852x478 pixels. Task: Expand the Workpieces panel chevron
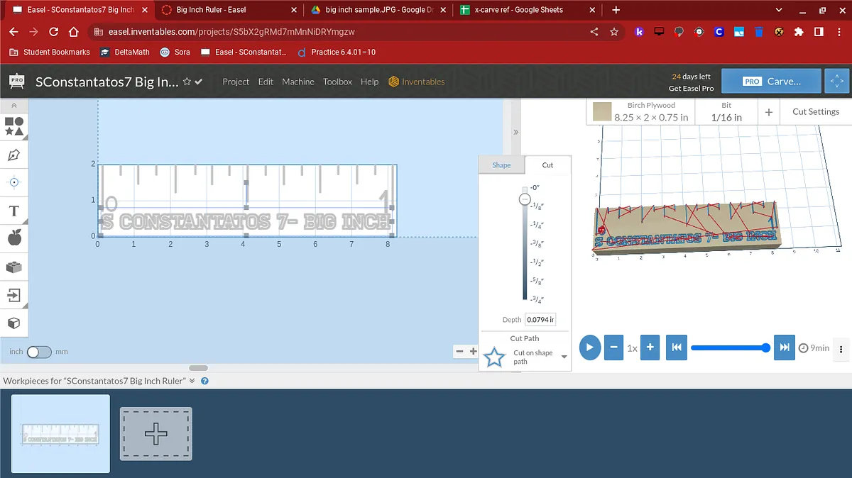[192, 381]
